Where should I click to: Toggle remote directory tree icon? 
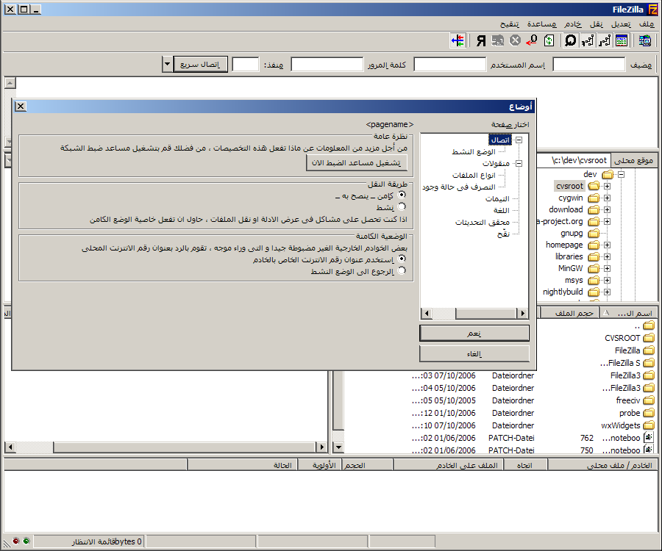[588, 41]
